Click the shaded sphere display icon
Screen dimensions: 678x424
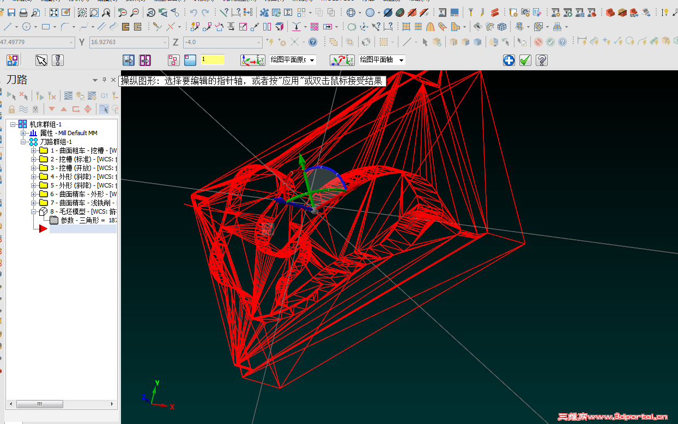(x=370, y=12)
